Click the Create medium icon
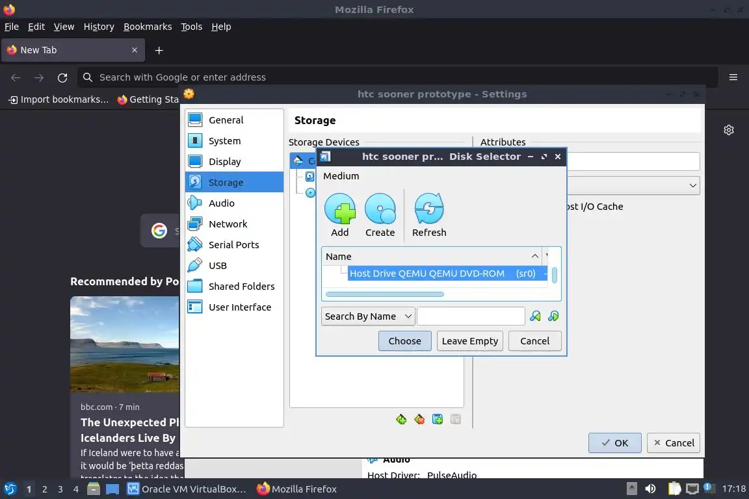Screen dimensions: 749x499 click(380, 209)
